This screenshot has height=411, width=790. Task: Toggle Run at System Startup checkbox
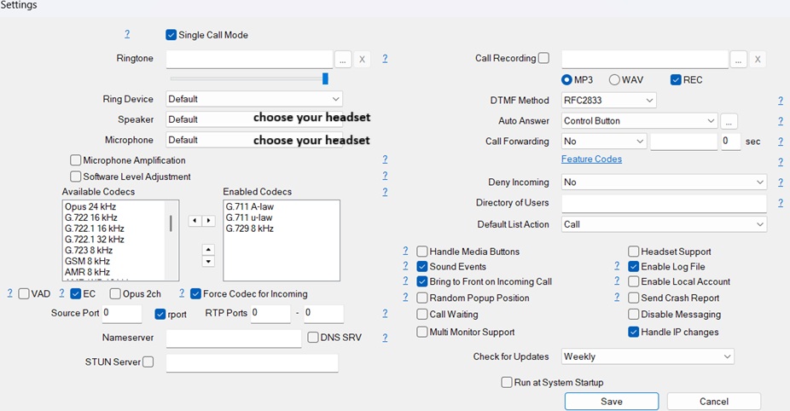[x=507, y=383]
